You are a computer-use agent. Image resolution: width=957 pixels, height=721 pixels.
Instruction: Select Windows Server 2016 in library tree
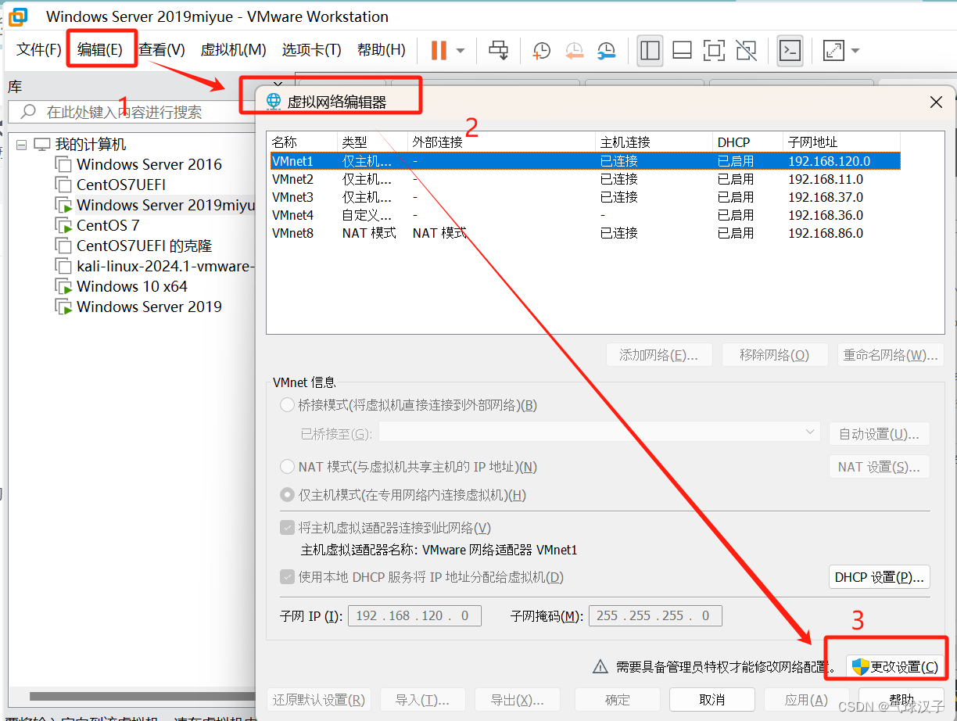click(x=149, y=164)
